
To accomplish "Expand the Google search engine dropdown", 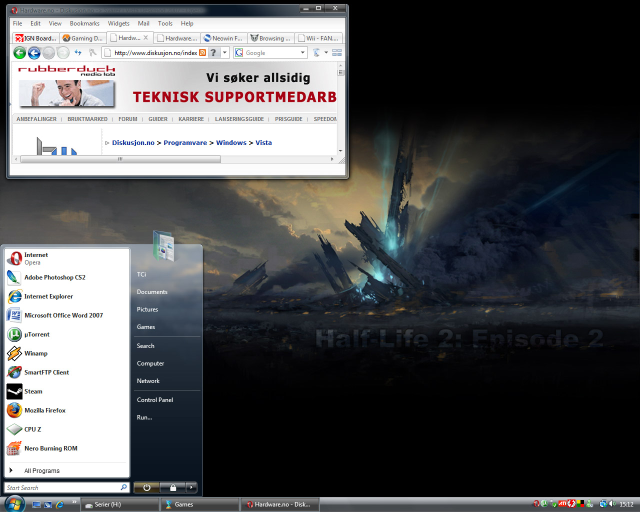I will coord(302,52).
